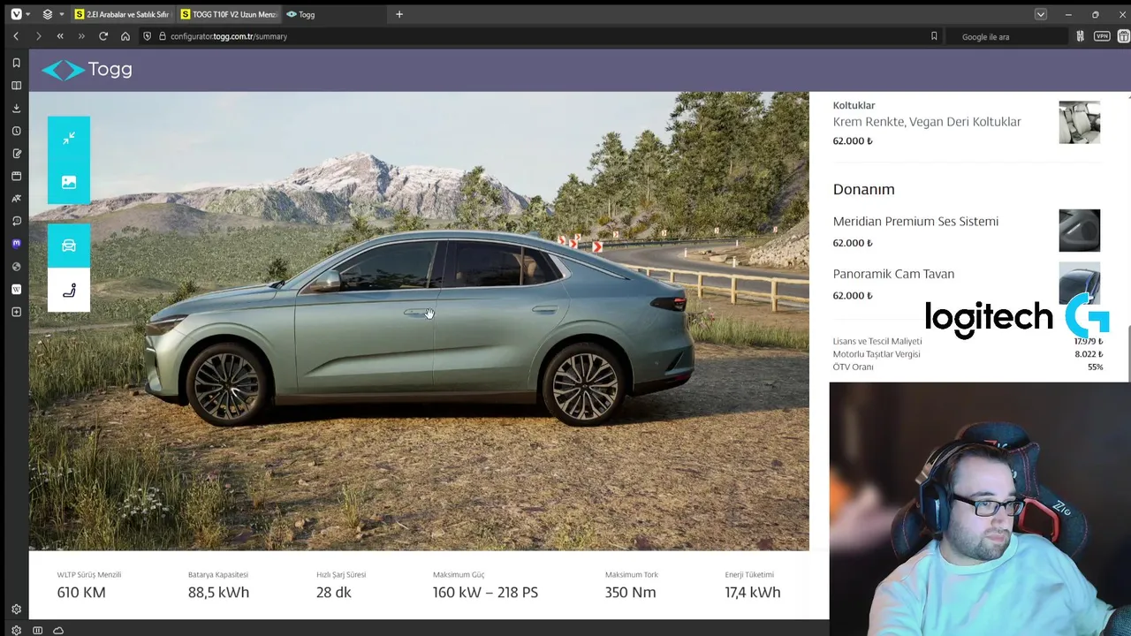Open a new tab with the plus button
This screenshot has width=1131, height=636.
tap(399, 14)
